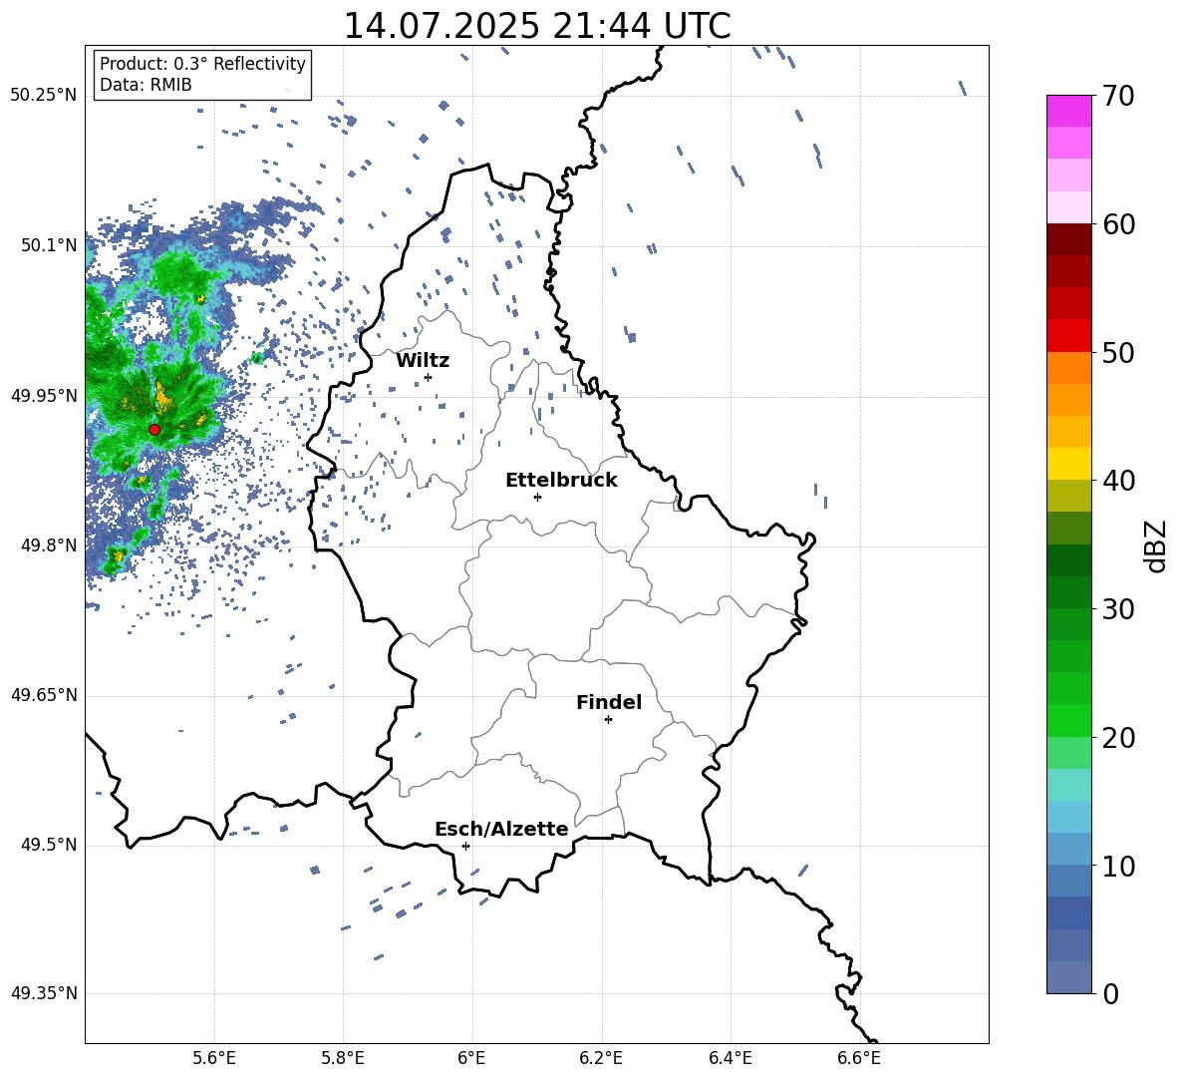Screen dimensions: 1180x1078
Task: Click the dark maroon colorbar segment below 60
Action: 1068,239
